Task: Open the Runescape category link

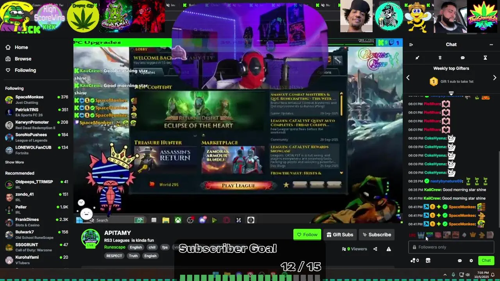Action: coord(115,247)
